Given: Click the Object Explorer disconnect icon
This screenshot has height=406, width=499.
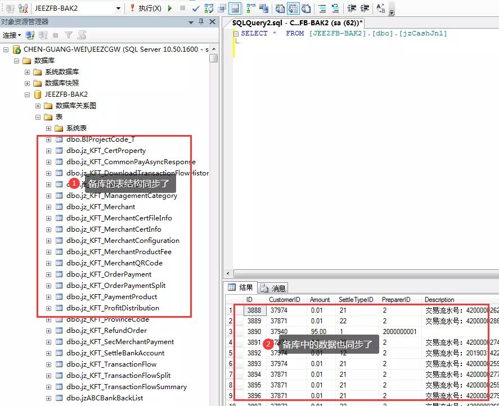Looking at the screenshot, I should point(43,35).
